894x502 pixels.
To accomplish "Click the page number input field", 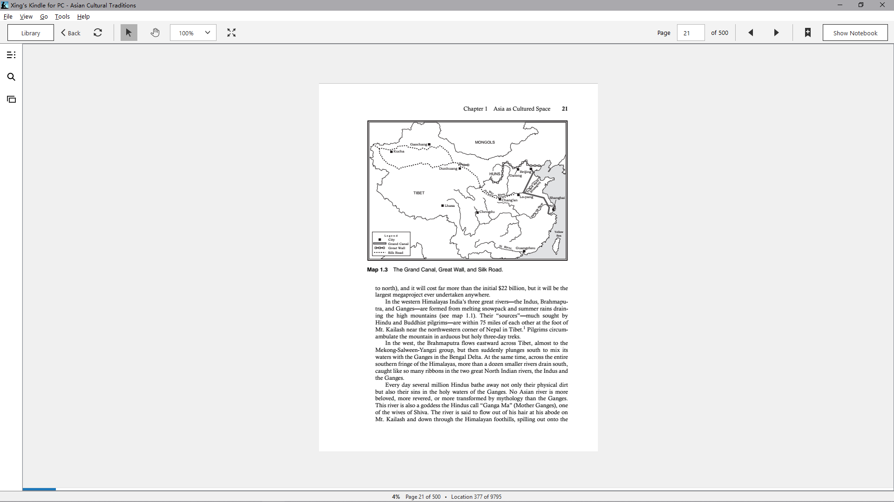I will tap(691, 33).
